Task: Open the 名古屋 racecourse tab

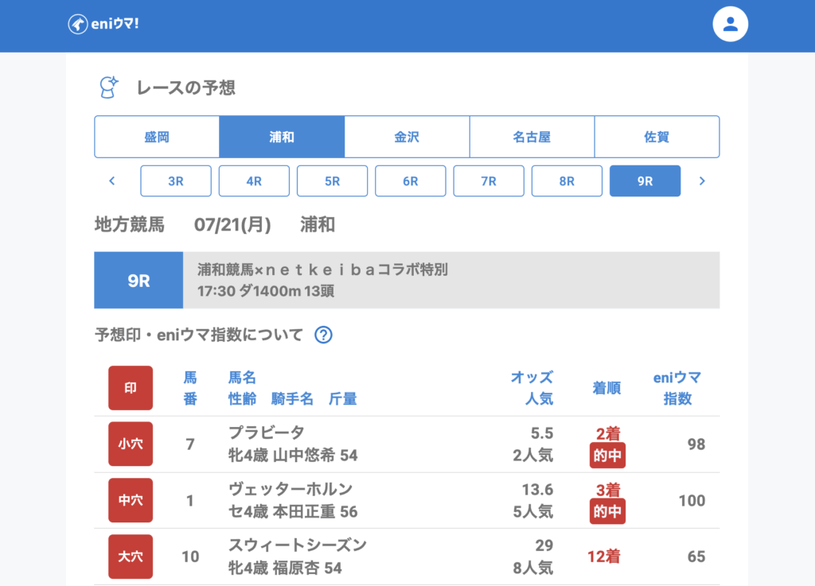Action: point(532,137)
